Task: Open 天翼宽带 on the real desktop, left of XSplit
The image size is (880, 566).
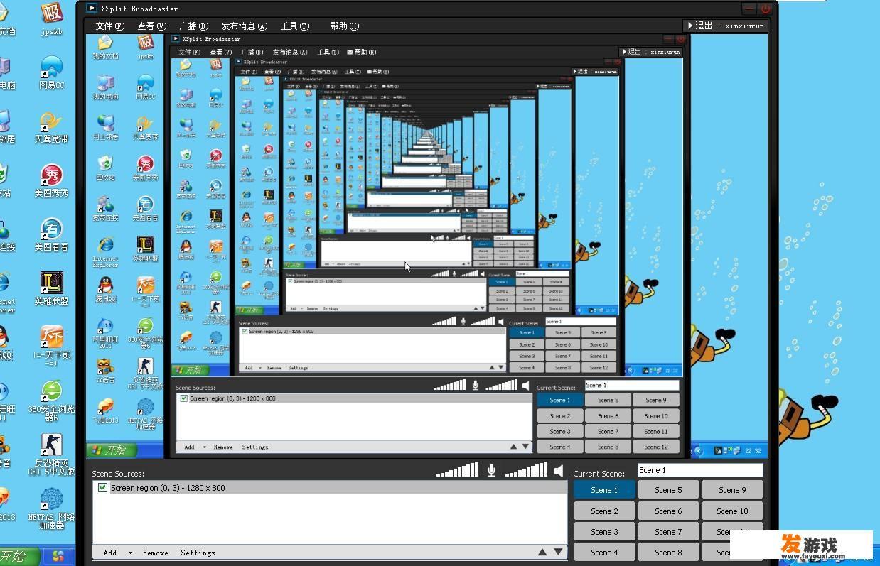Action: (x=51, y=126)
